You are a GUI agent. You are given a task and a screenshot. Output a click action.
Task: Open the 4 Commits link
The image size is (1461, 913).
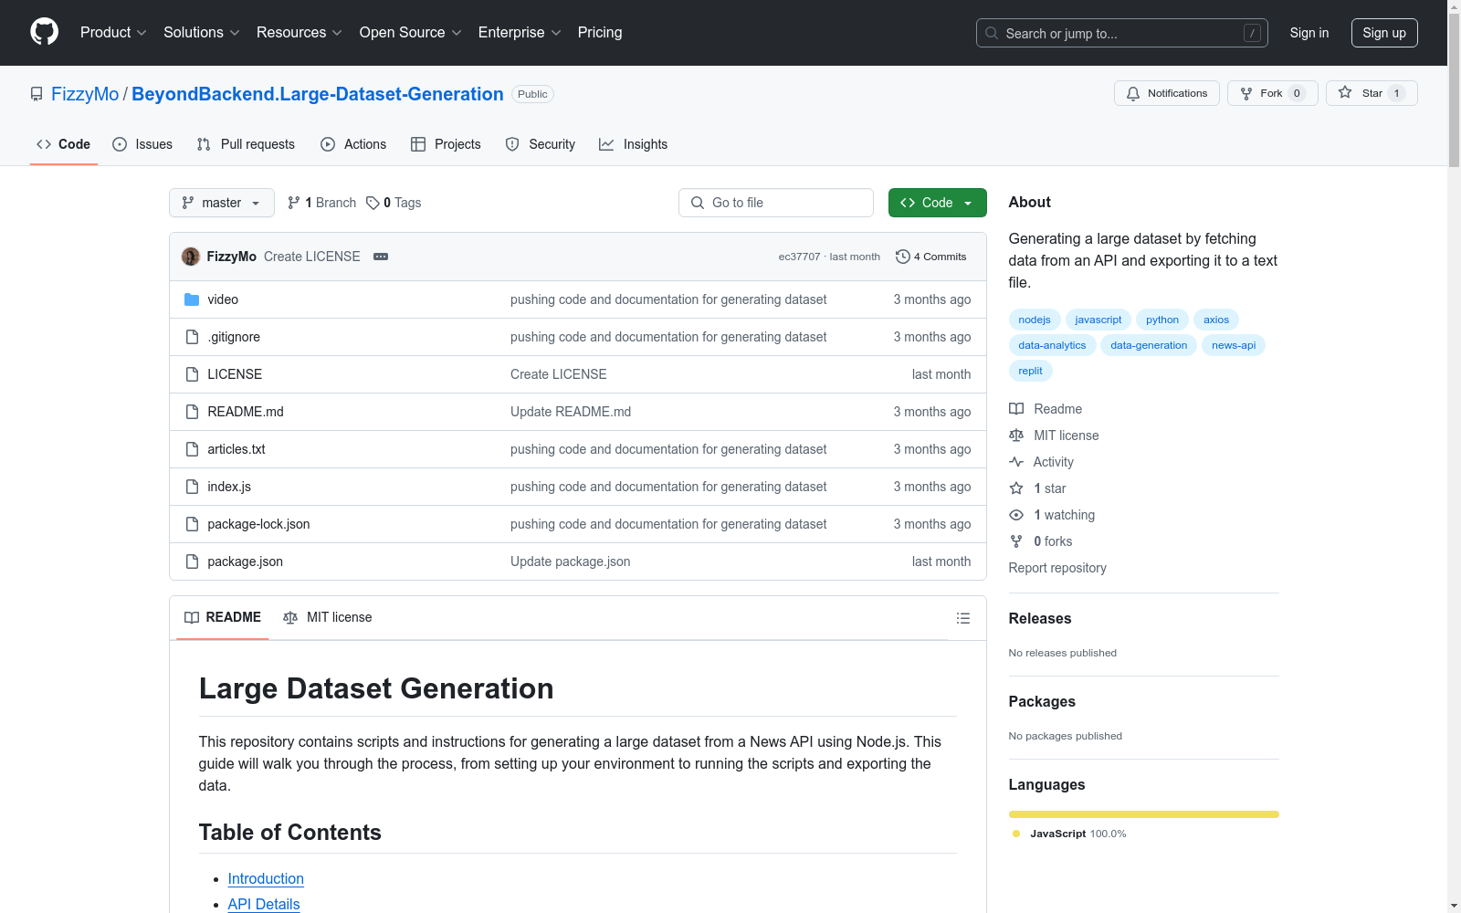931,257
